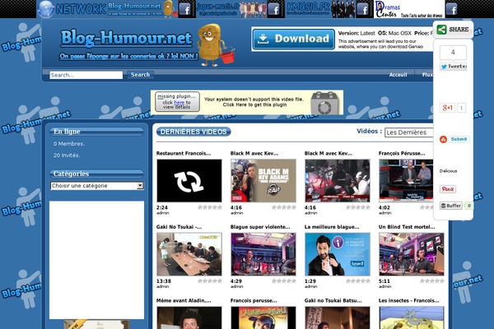The image size is (494, 329).
Task: Focus the Search text field
Action: tap(86, 75)
